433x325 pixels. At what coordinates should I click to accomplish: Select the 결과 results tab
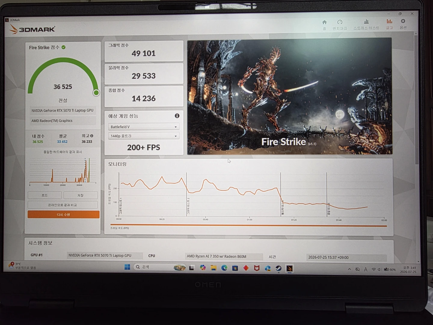click(389, 24)
